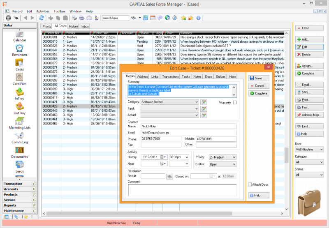Open Reminders in the Sales sidebar

coord(19,51)
